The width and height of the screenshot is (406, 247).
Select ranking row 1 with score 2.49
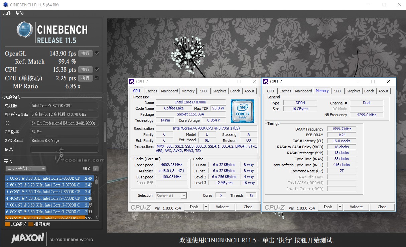(x=49, y=178)
